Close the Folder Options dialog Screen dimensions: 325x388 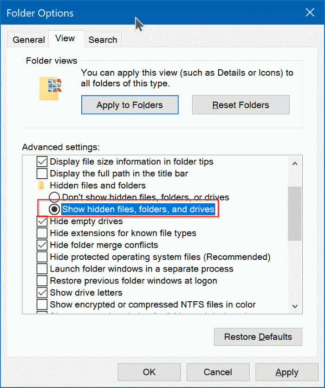click(x=310, y=13)
